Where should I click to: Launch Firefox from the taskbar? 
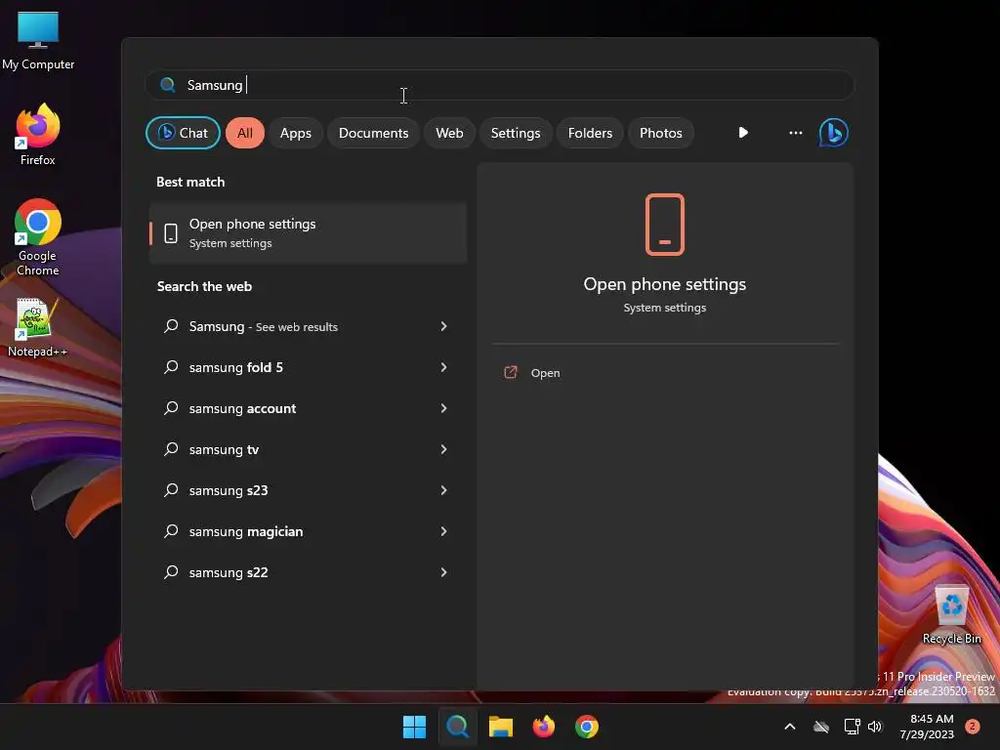tap(543, 727)
